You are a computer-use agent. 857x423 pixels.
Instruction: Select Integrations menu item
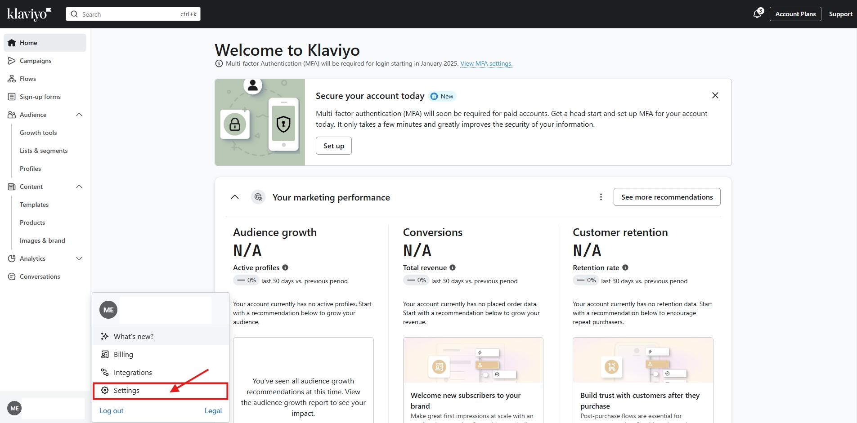pos(161,372)
